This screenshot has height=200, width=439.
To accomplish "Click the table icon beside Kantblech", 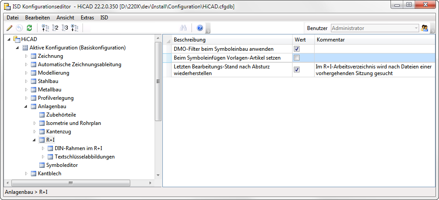I will [x=34, y=174].
